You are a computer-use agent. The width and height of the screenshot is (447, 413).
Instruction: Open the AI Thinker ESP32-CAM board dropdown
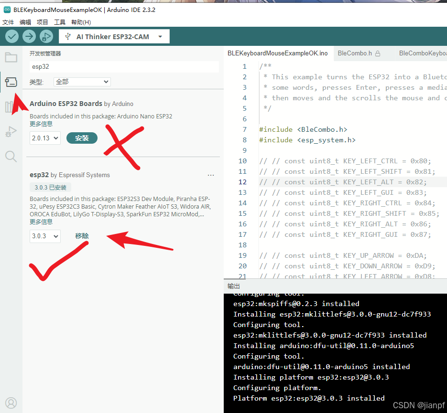(x=114, y=36)
